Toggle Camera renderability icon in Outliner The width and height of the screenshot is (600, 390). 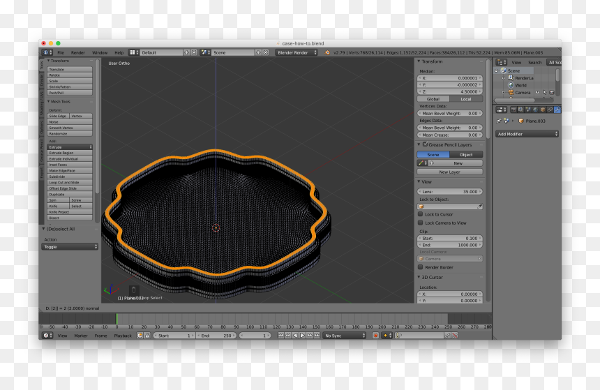click(x=551, y=92)
